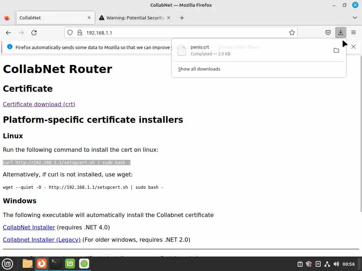Open the Firefox View button
The width and height of the screenshot is (362, 271).
pos(7,18)
